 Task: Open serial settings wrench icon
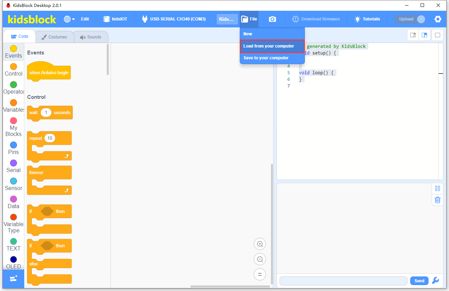(436, 281)
